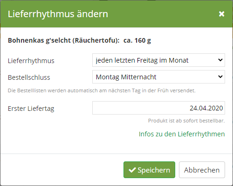
Task: Click the quantity text ca. 160 g
Action: (x=137, y=40)
